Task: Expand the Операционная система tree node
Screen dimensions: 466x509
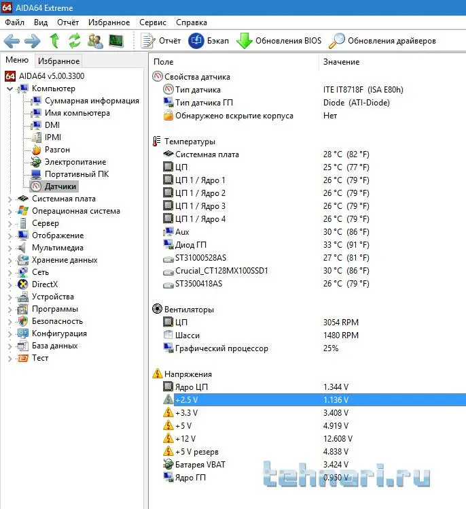Action: (10, 212)
